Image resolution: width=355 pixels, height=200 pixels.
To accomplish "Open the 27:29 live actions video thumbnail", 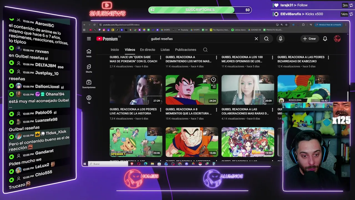I will coord(136,90).
